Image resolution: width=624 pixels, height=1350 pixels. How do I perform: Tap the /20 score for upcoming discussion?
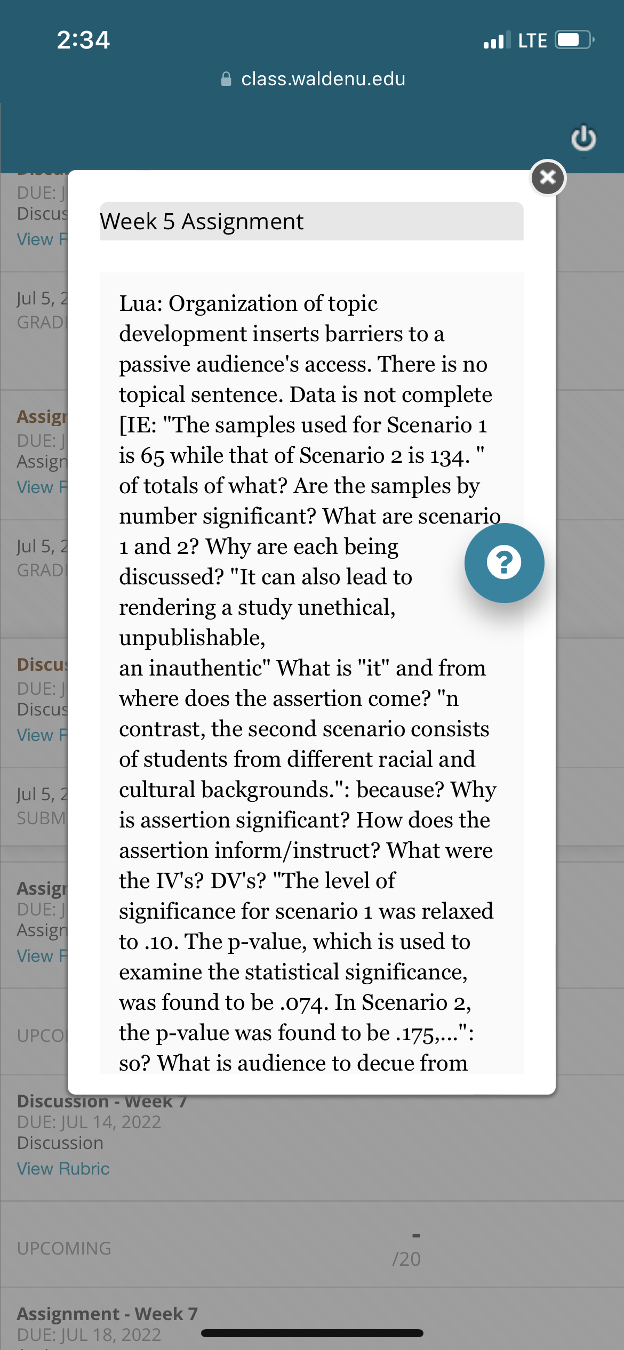pyautogui.click(x=406, y=1259)
